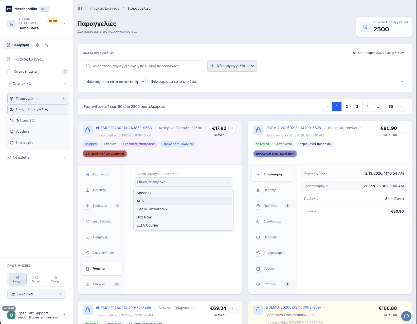The image size is (417, 324).
Task: Open the quick actions lightning icon
Action: [x=38, y=45]
